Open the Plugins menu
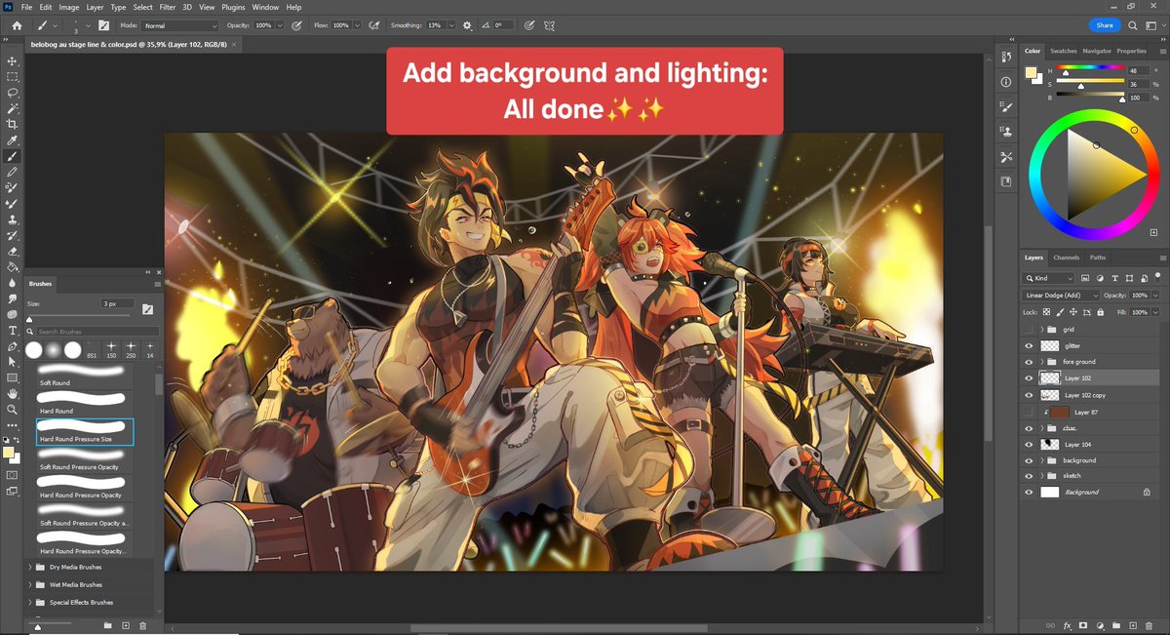The width and height of the screenshot is (1170, 635). coord(233,7)
